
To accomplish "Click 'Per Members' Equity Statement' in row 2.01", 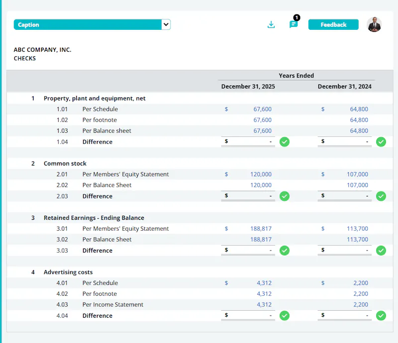I will point(125,174).
